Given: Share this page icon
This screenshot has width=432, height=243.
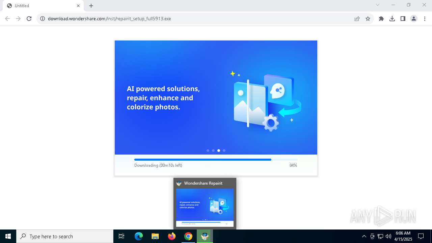Looking at the screenshot, I should coord(357,19).
